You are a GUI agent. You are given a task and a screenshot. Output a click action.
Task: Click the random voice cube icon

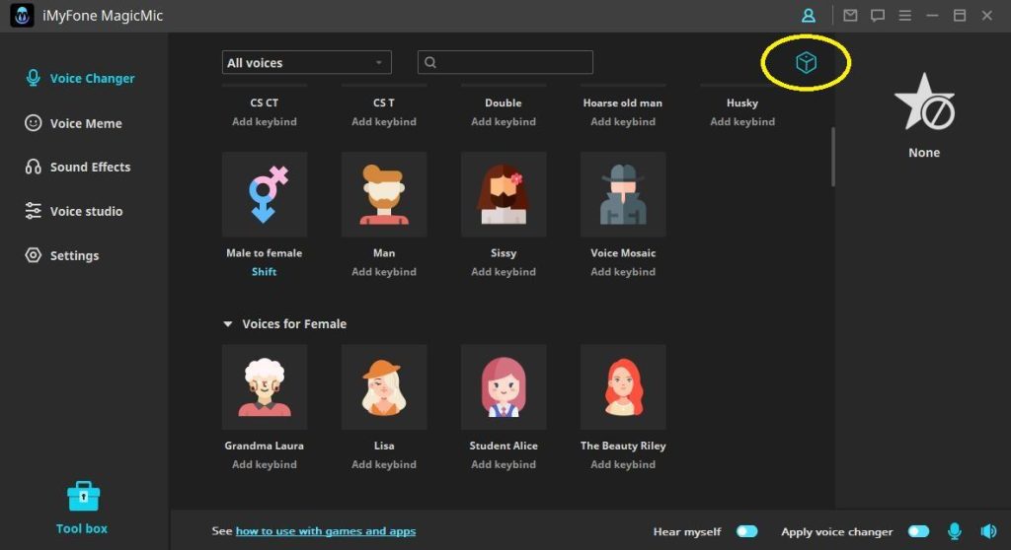pyautogui.click(x=806, y=62)
